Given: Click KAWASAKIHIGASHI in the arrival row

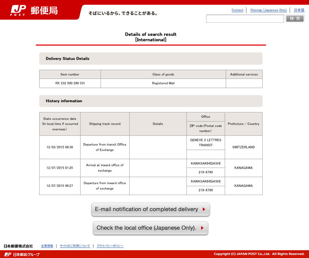Looking at the screenshot, I should click(205, 164).
